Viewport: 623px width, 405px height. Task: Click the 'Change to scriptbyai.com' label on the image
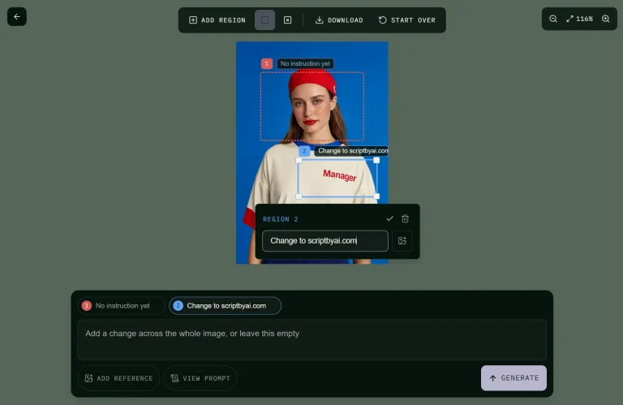[x=351, y=151]
